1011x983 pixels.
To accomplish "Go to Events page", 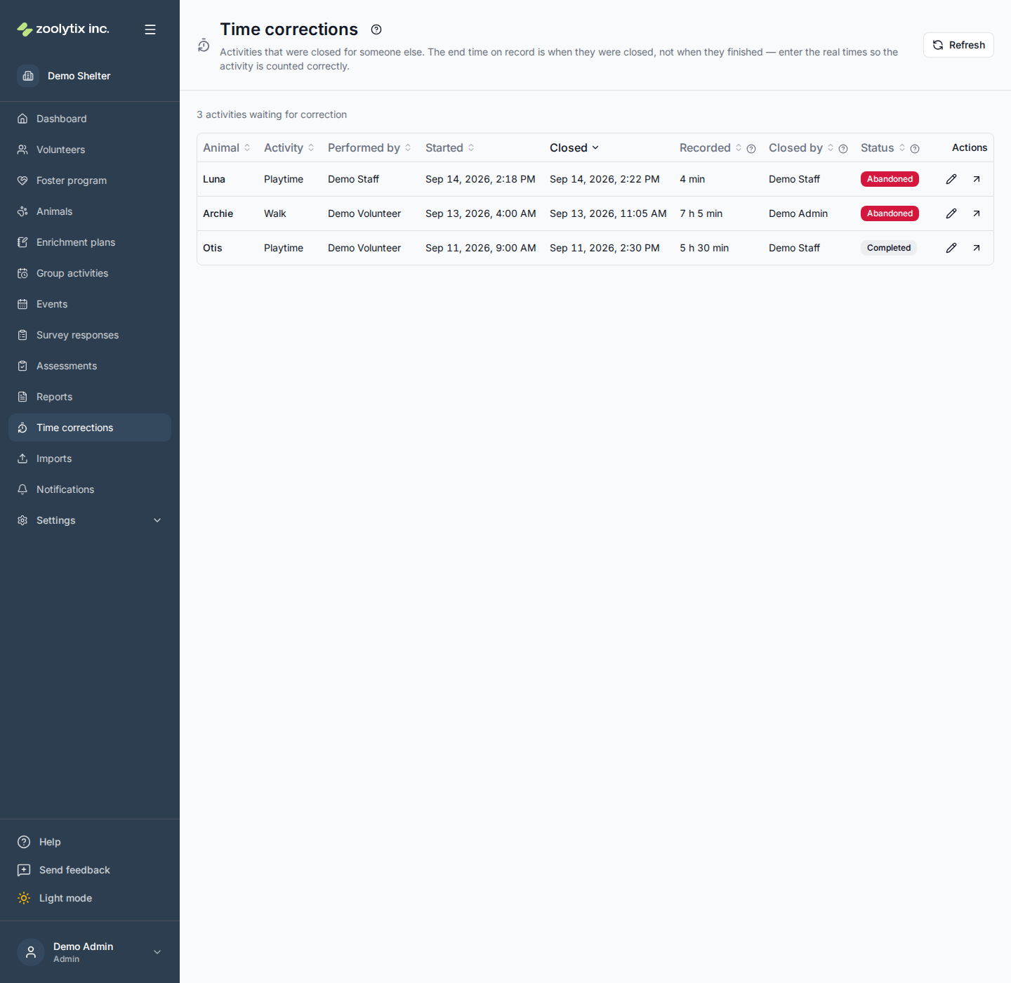I will tap(90, 304).
